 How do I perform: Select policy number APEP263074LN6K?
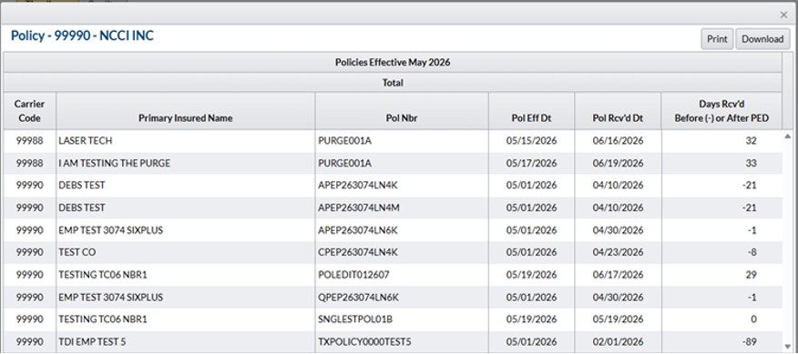click(x=357, y=230)
